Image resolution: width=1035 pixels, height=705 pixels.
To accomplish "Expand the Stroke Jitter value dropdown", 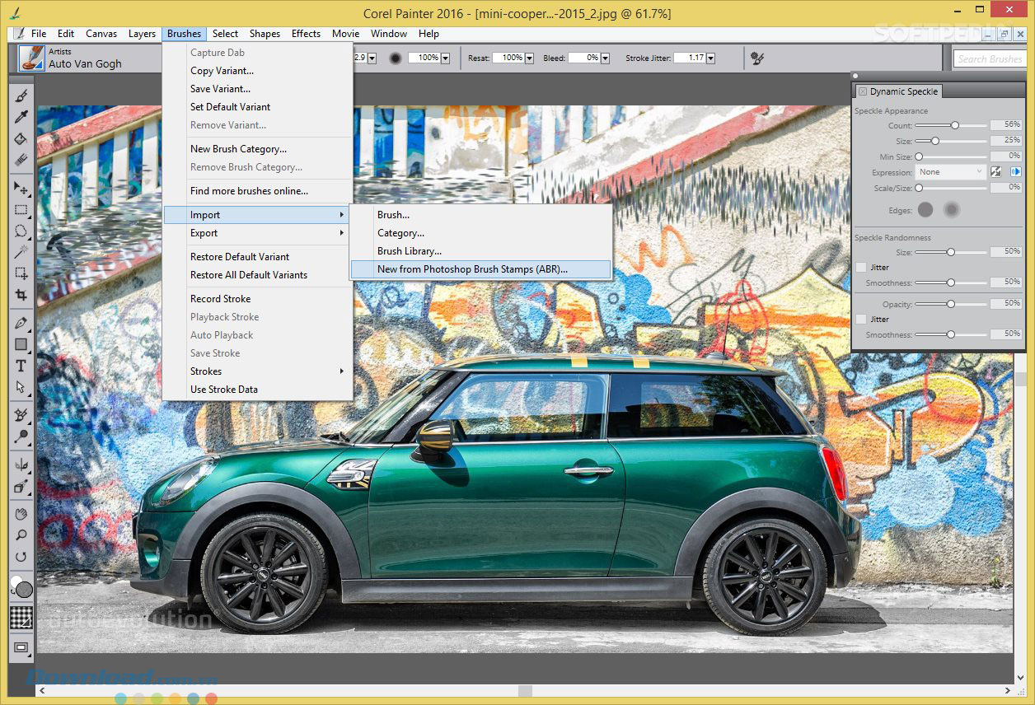I will (x=710, y=58).
